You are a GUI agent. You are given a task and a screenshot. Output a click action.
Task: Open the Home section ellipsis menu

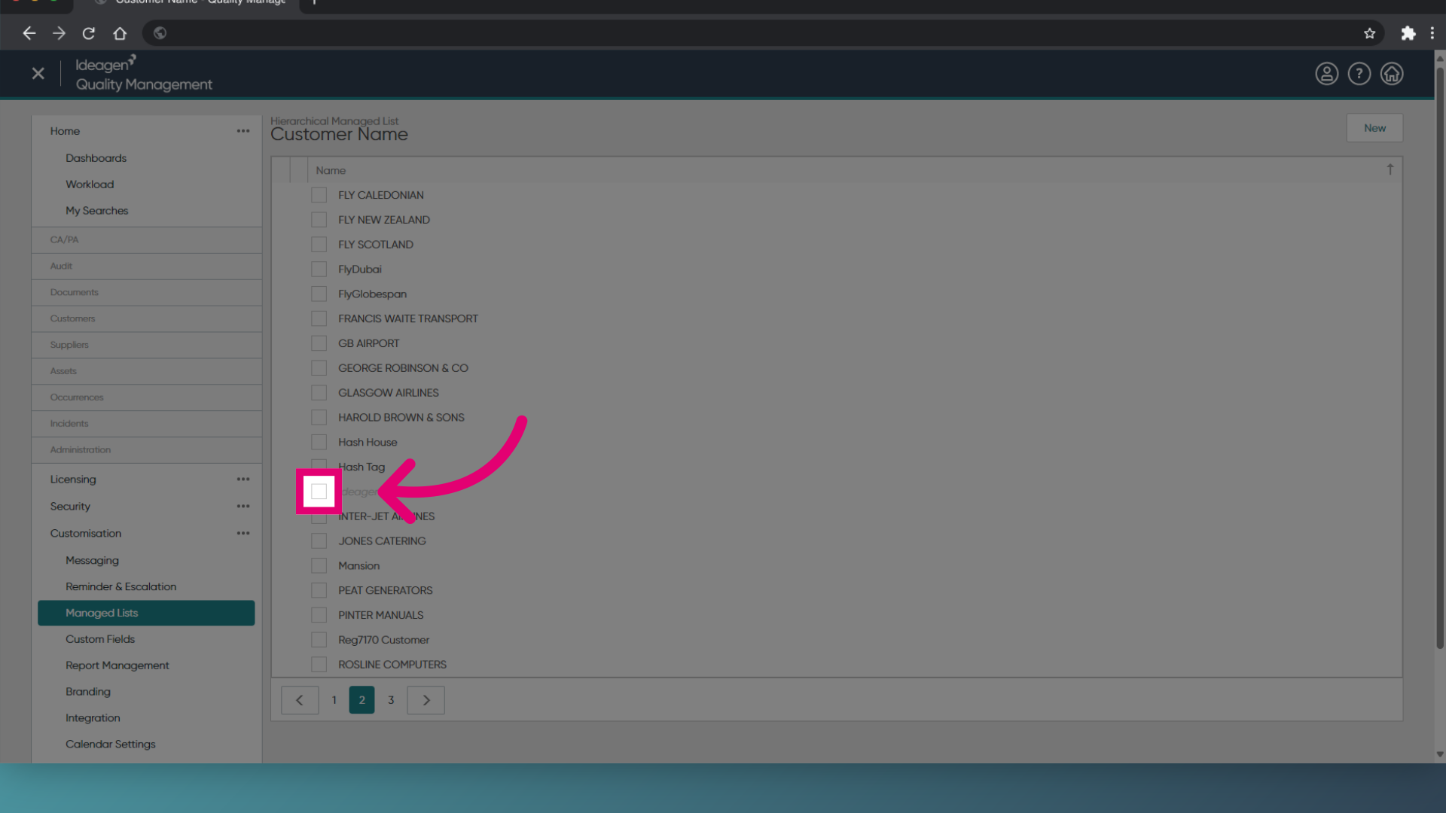click(243, 131)
